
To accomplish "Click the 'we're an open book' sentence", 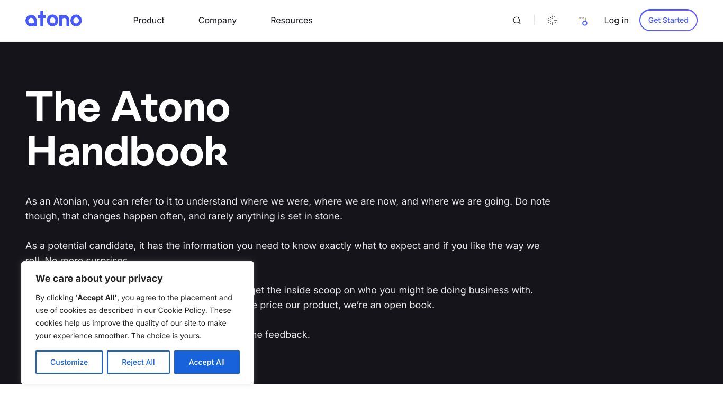I will click(390, 305).
